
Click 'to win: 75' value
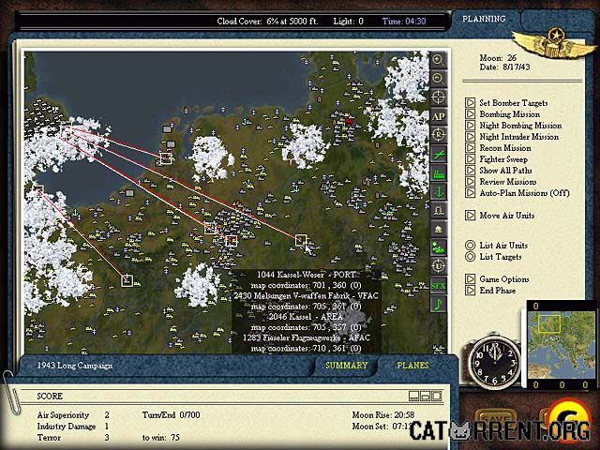point(160,438)
